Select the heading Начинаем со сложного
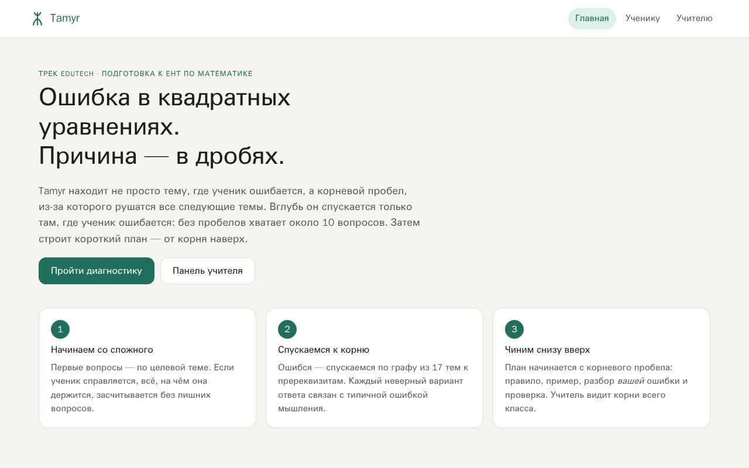The image size is (749, 468). point(102,350)
